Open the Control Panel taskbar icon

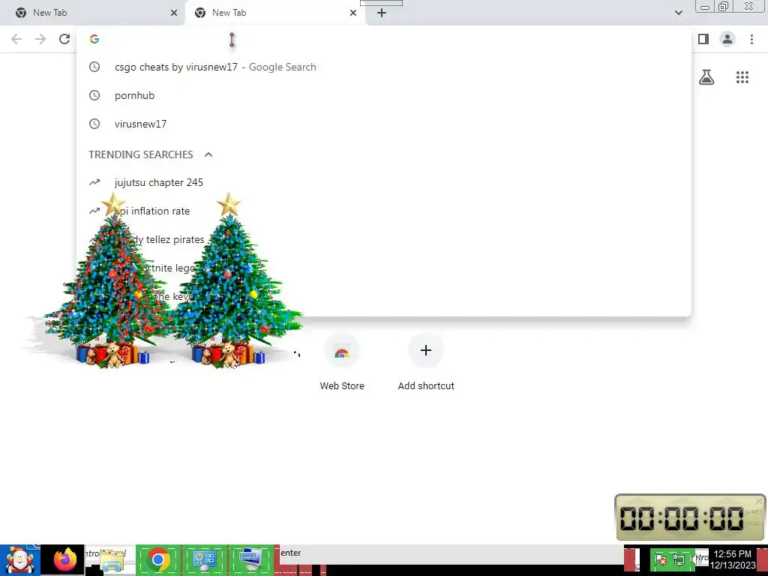[205, 559]
